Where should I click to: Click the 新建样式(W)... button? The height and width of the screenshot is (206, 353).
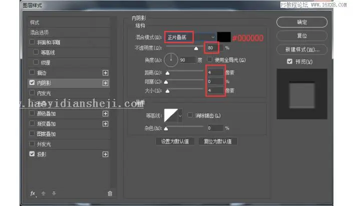[302, 49]
